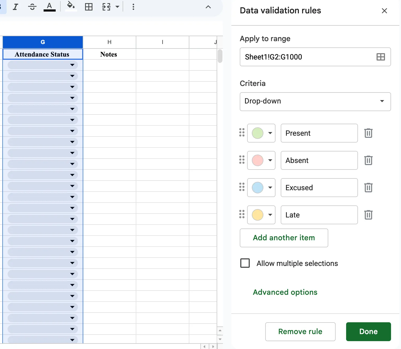
Task: Click the drag handle for the Excused item
Action: tap(242, 187)
